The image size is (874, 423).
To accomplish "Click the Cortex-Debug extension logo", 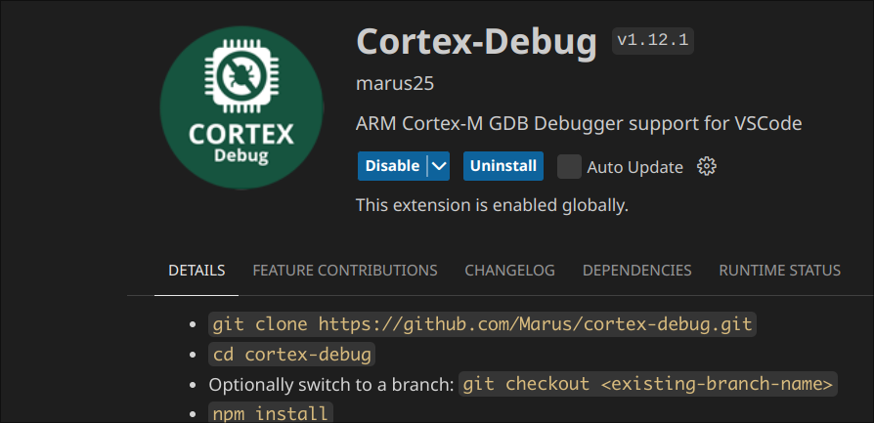I will pyautogui.click(x=241, y=107).
